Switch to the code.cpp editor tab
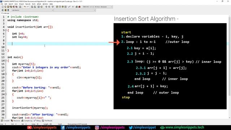This screenshot has height=130, width=231. pos(5,13)
